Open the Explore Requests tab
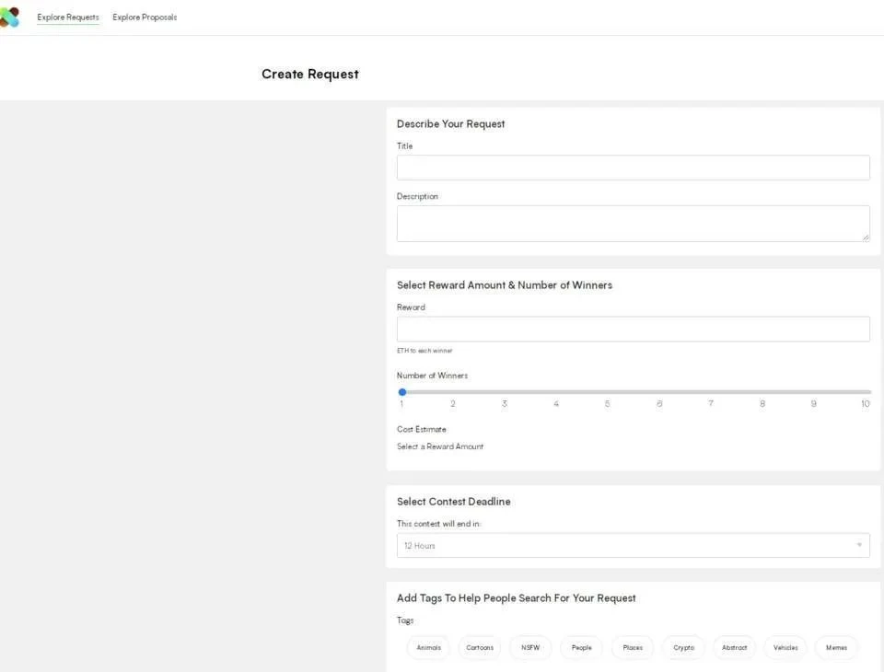The height and width of the screenshot is (672, 884). click(x=68, y=17)
